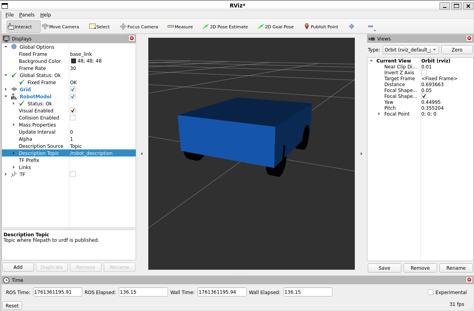
Task: Open the Panels menu
Action: [x=27, y=15]
